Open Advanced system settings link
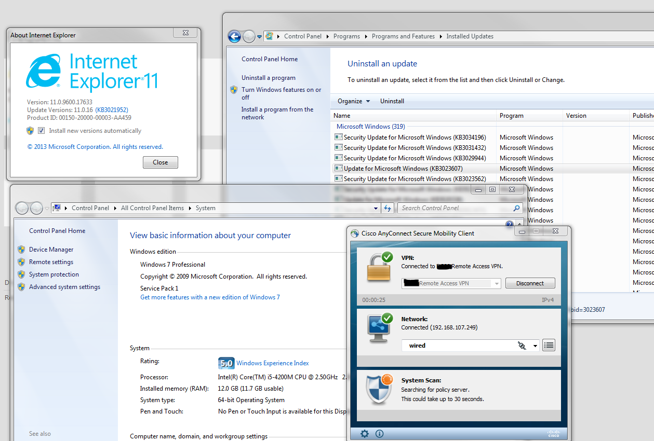Viewport: 654px width, 441px height. coord(65,287)
